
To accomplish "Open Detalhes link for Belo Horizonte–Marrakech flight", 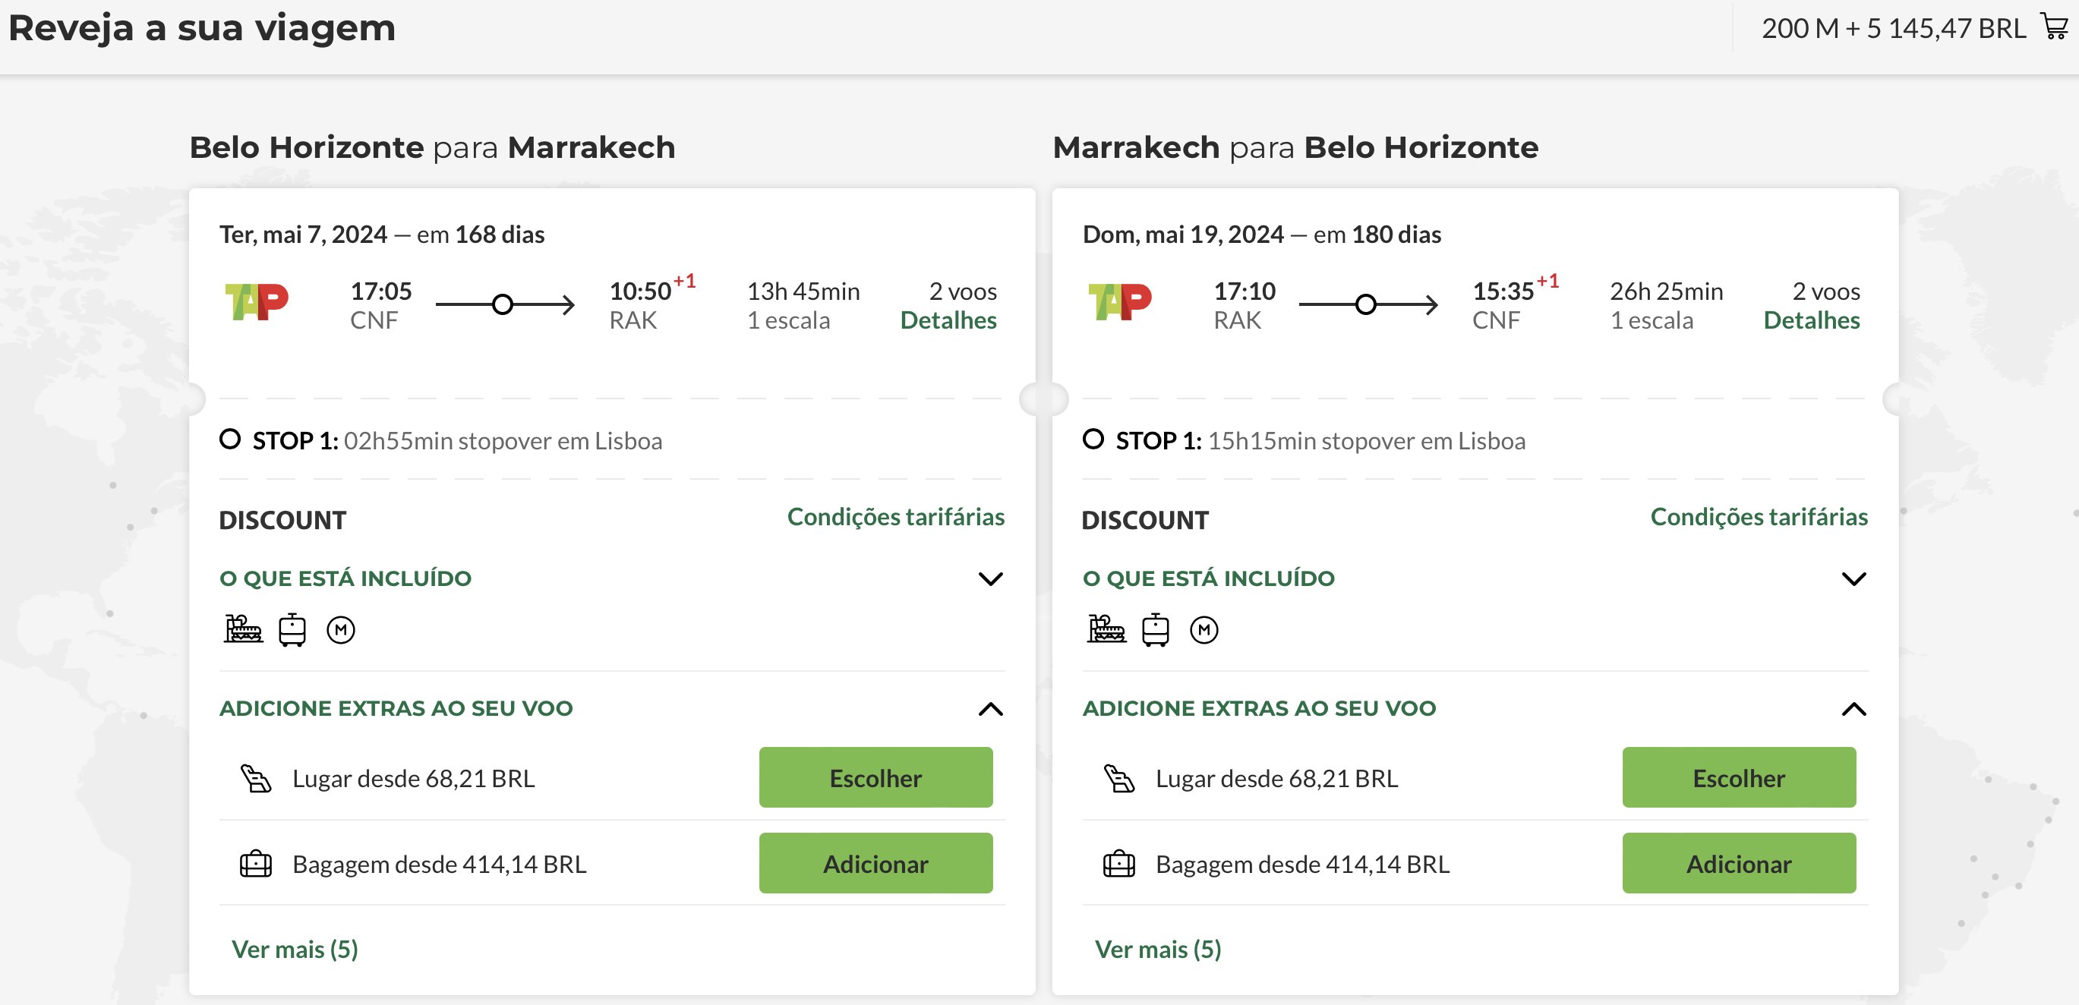I will point(948,320).
